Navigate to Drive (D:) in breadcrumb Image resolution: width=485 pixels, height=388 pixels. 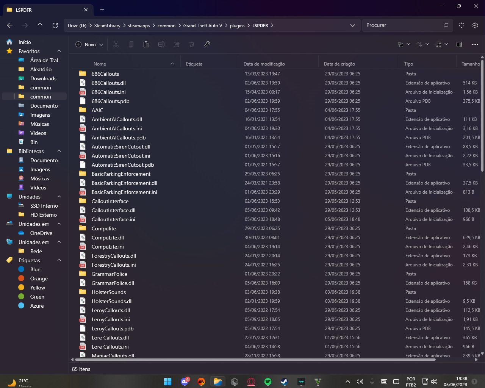[x=77, y=25]
